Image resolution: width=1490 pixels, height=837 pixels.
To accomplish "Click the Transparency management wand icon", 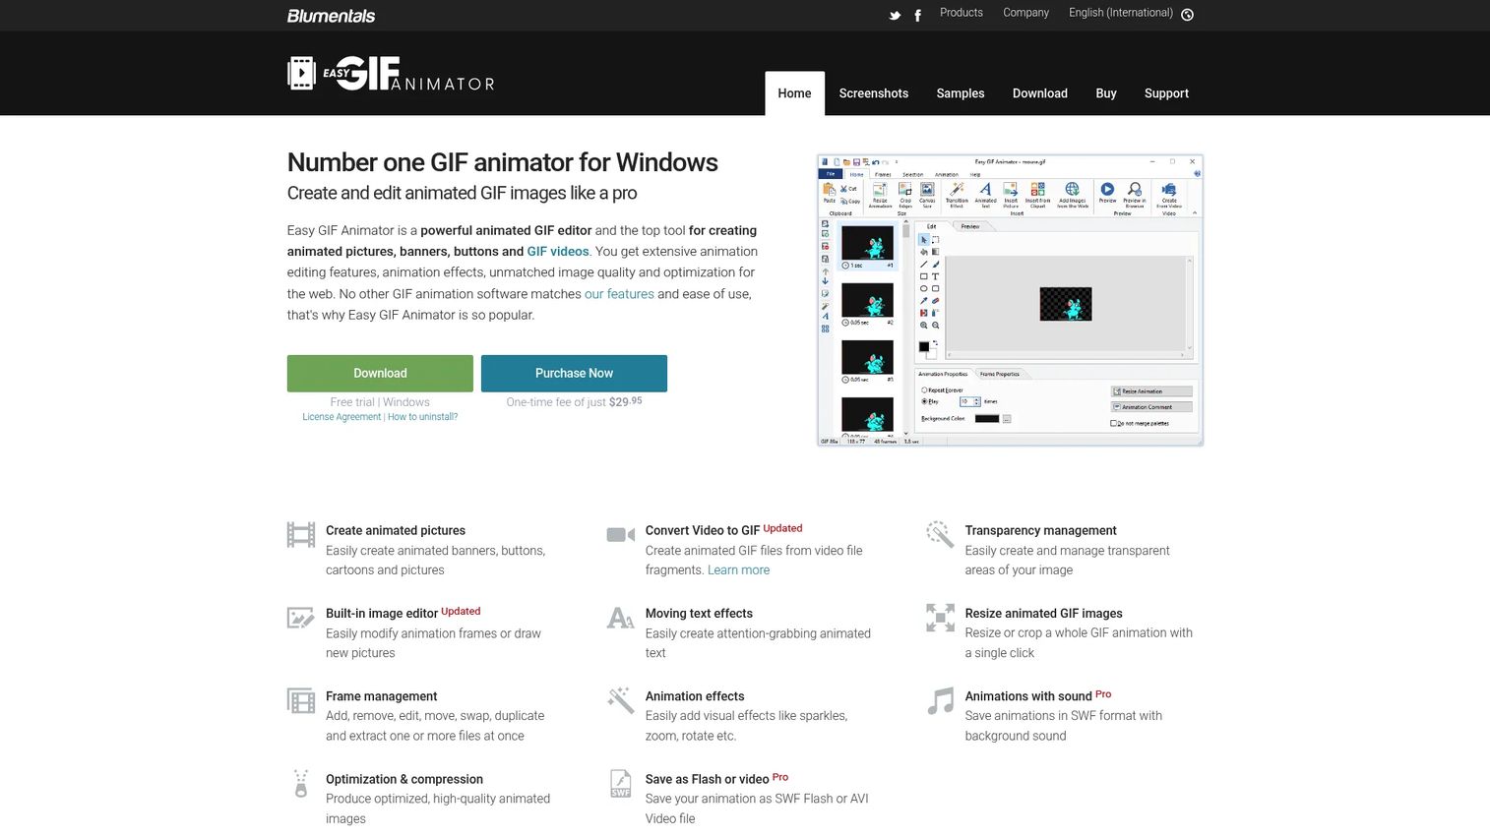I will [940, 534].
